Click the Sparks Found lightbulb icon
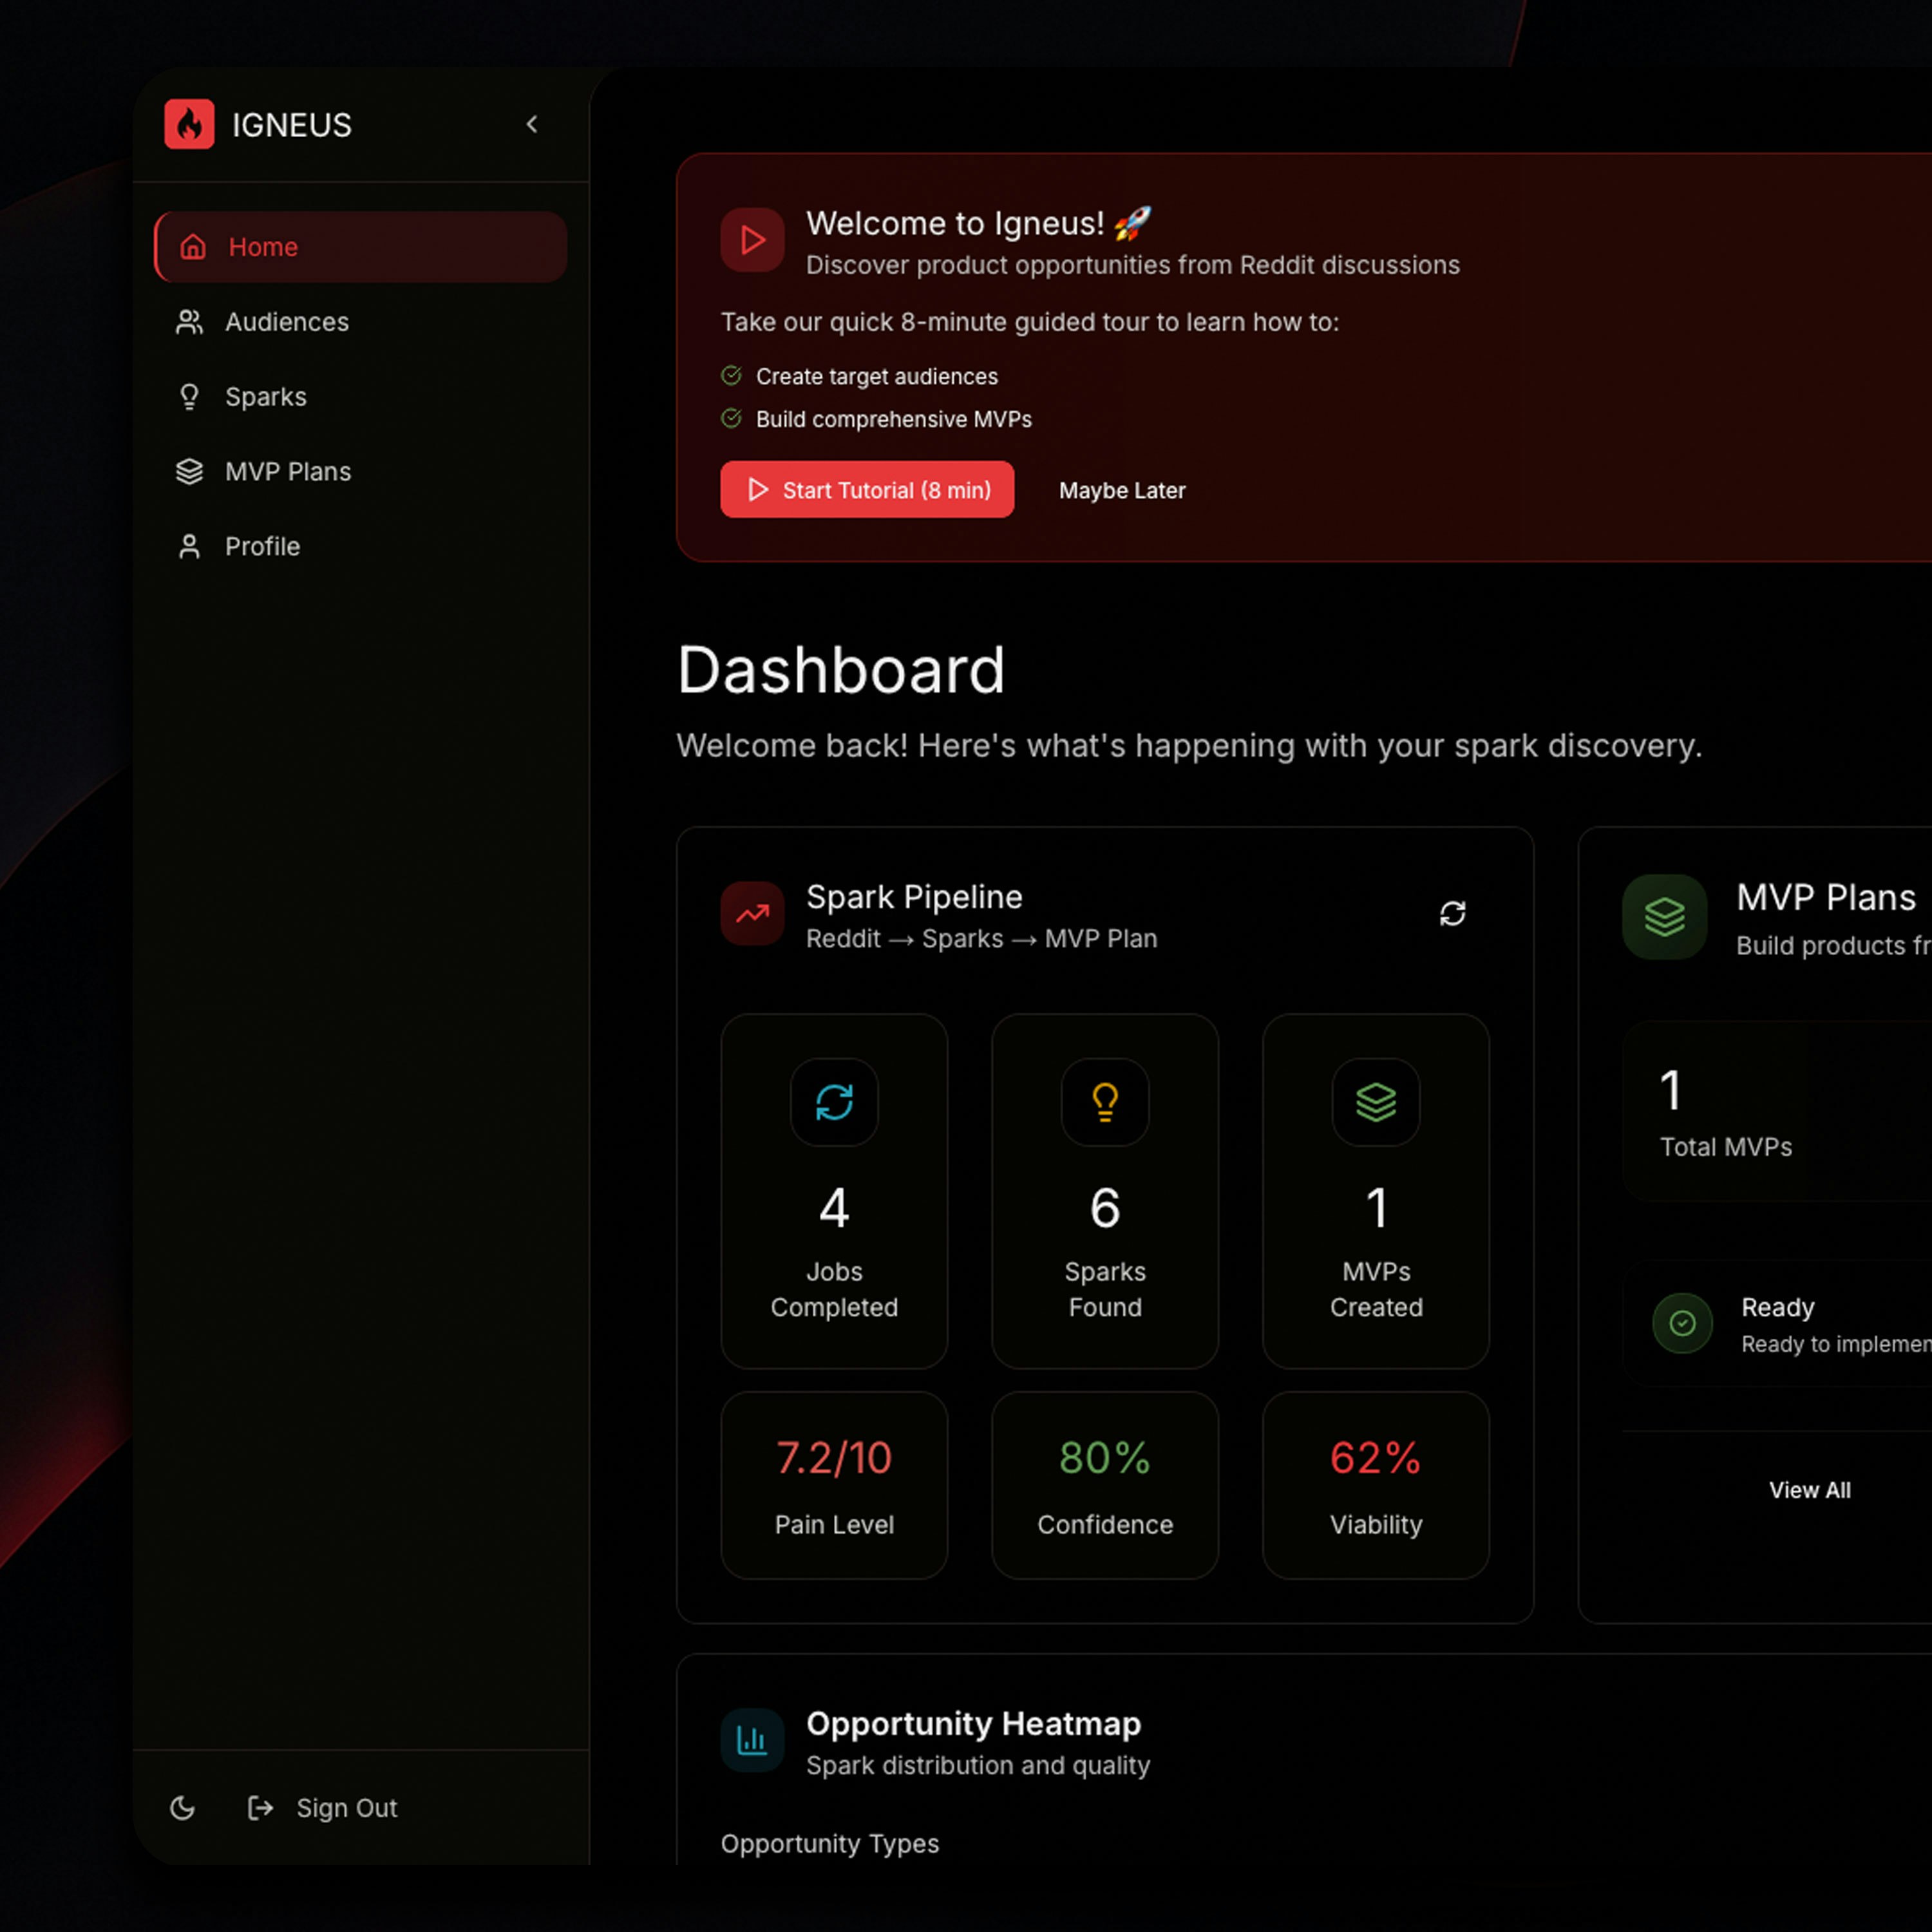This screenshot has height=1932, width=1932. click(x=1105, y=1102)
